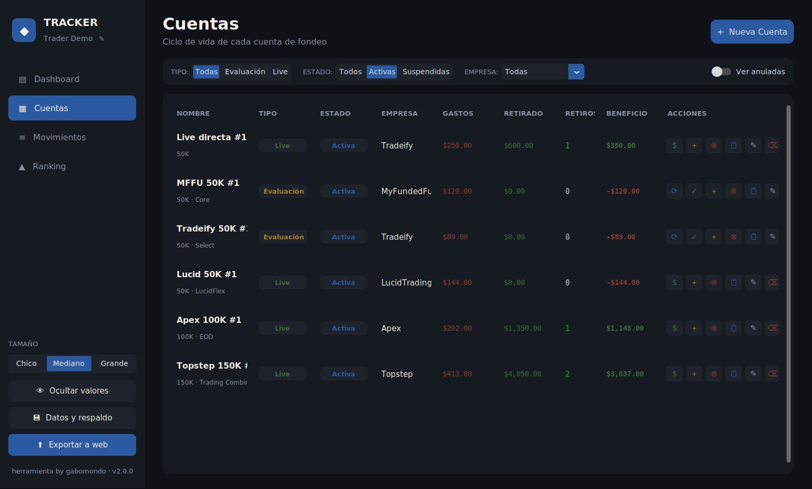Select Live in the Tipo filter
812x489 pixels.
280,72
